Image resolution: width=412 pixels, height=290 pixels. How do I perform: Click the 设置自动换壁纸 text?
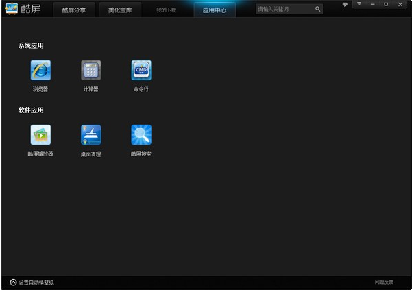[x=36, y=282]
